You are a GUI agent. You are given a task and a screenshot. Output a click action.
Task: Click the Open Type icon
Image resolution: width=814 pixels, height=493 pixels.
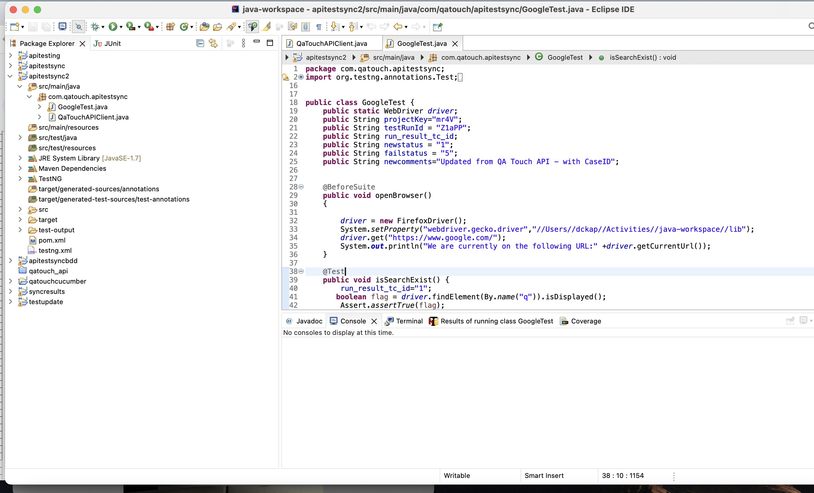(204, 27)
